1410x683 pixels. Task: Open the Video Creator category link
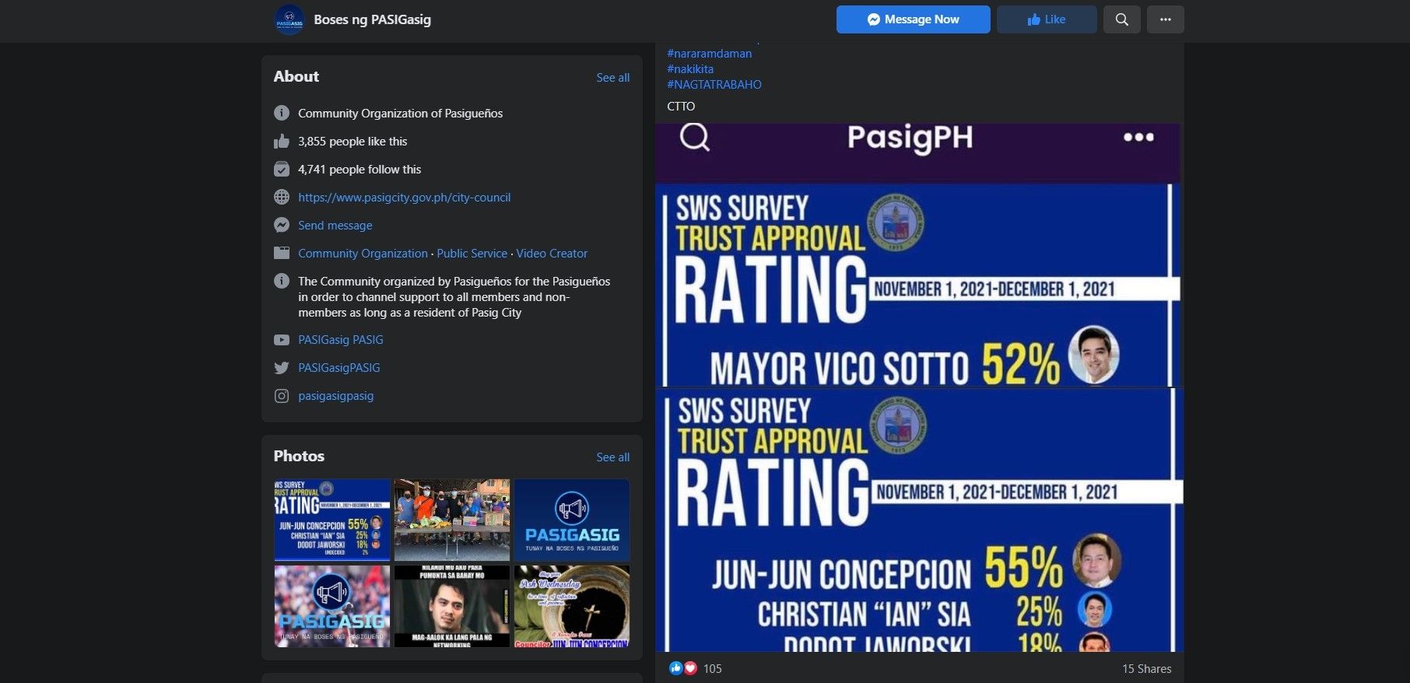552,253
